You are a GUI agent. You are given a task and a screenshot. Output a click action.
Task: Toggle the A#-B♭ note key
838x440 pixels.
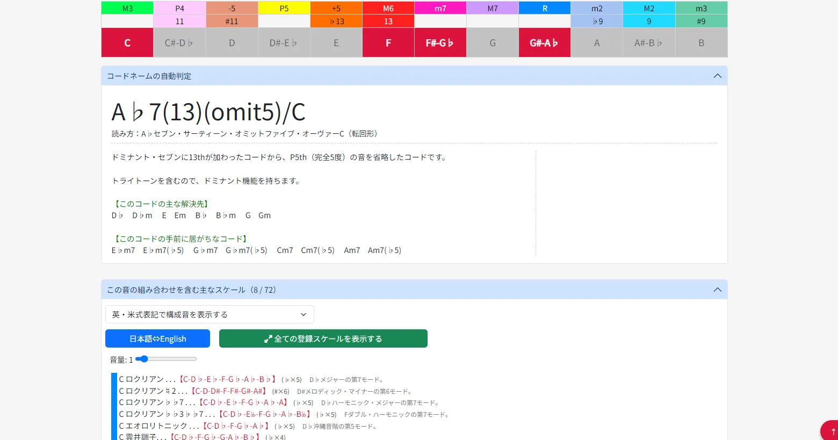[x=649, y=42]
